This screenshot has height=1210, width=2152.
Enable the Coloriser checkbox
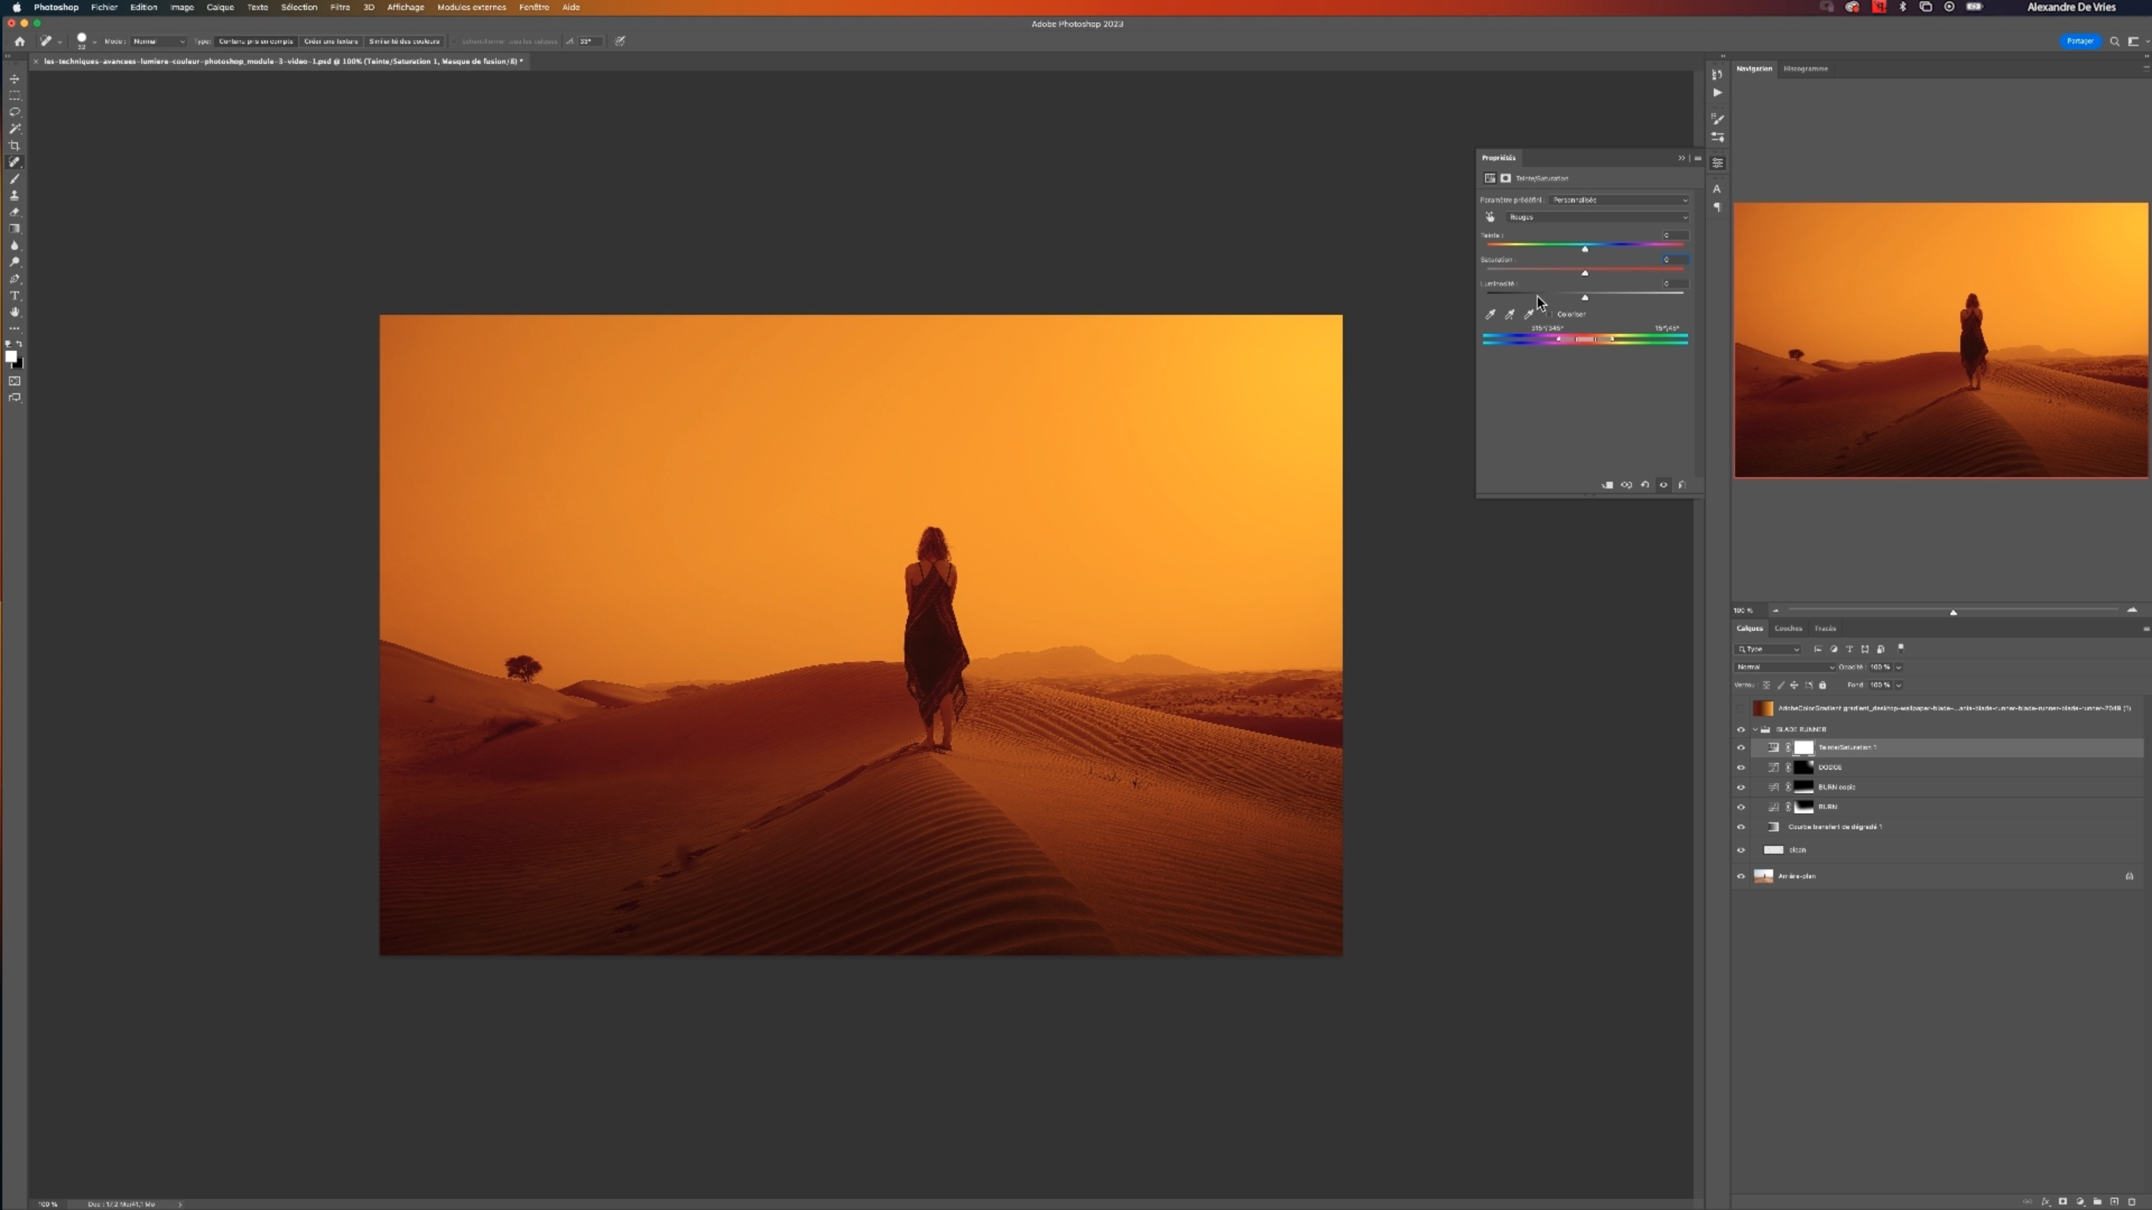[1551, 315]
